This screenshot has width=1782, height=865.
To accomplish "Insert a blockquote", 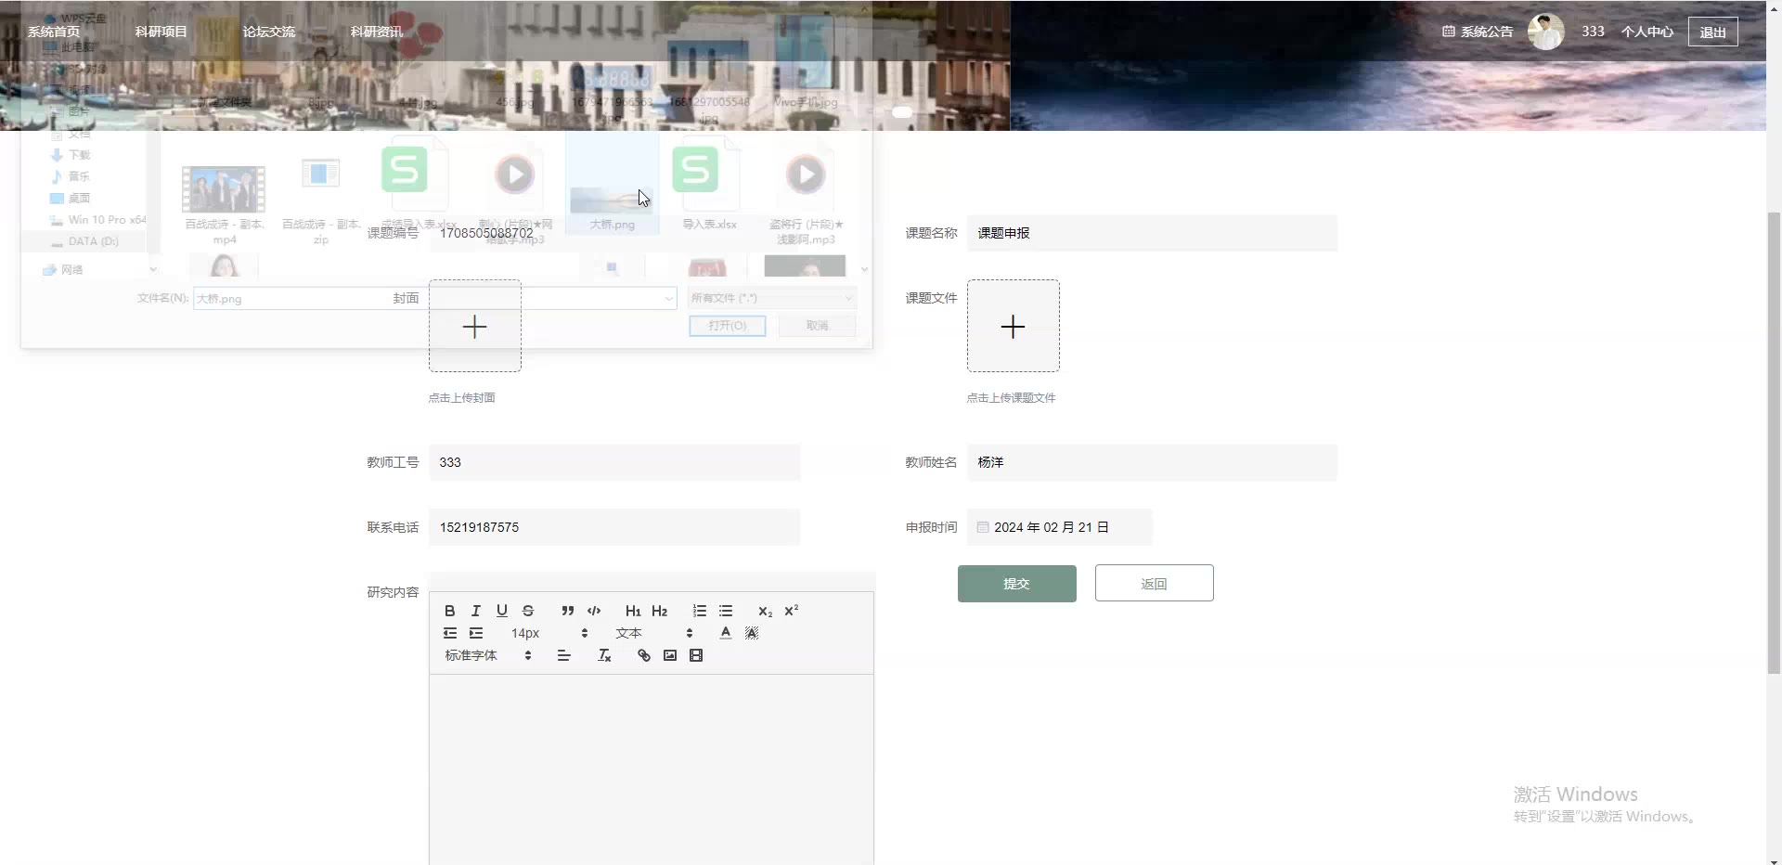I will pos(568,611).
